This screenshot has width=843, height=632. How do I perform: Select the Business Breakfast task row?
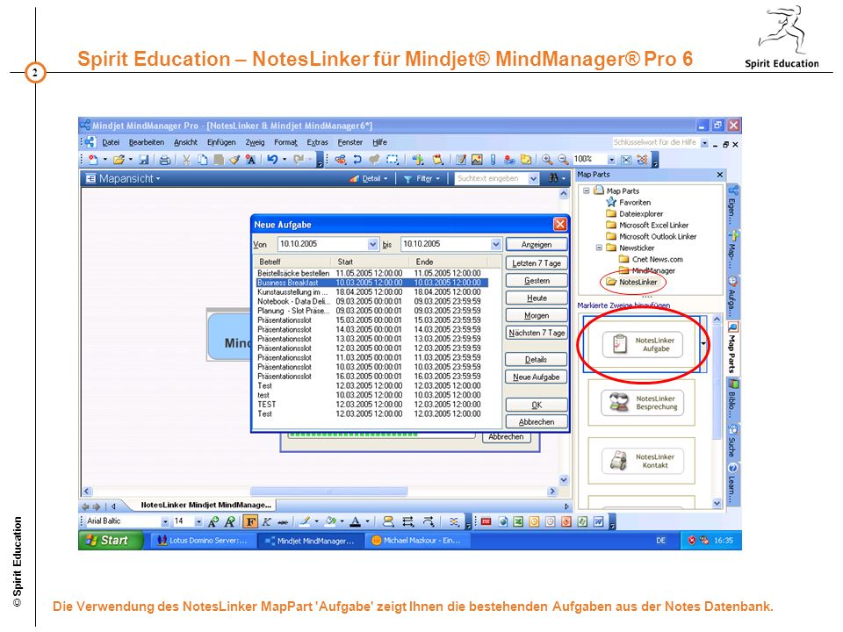(x=371, y=283)
